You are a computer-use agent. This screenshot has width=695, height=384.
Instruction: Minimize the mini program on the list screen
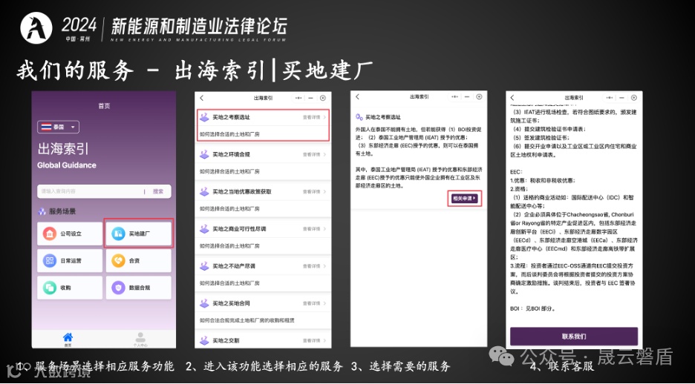pyautogui.click(x=310, y=98)
